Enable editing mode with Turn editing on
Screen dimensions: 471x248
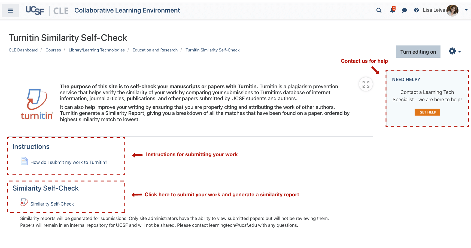click(x=418, y=51)
